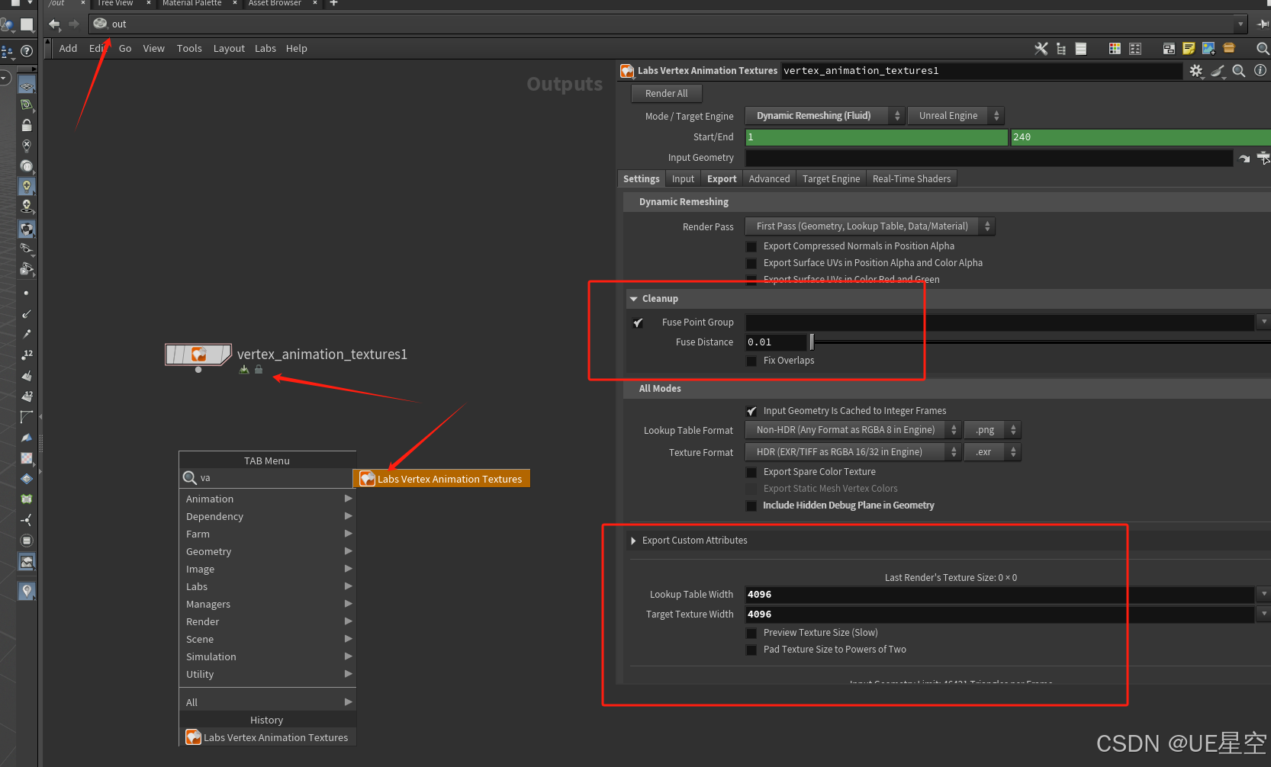Open network editor tools wrench icon
1271x767 pixels.
coord(1041,49)
